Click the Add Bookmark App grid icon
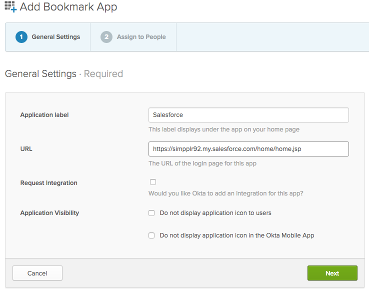 point(10,6)
